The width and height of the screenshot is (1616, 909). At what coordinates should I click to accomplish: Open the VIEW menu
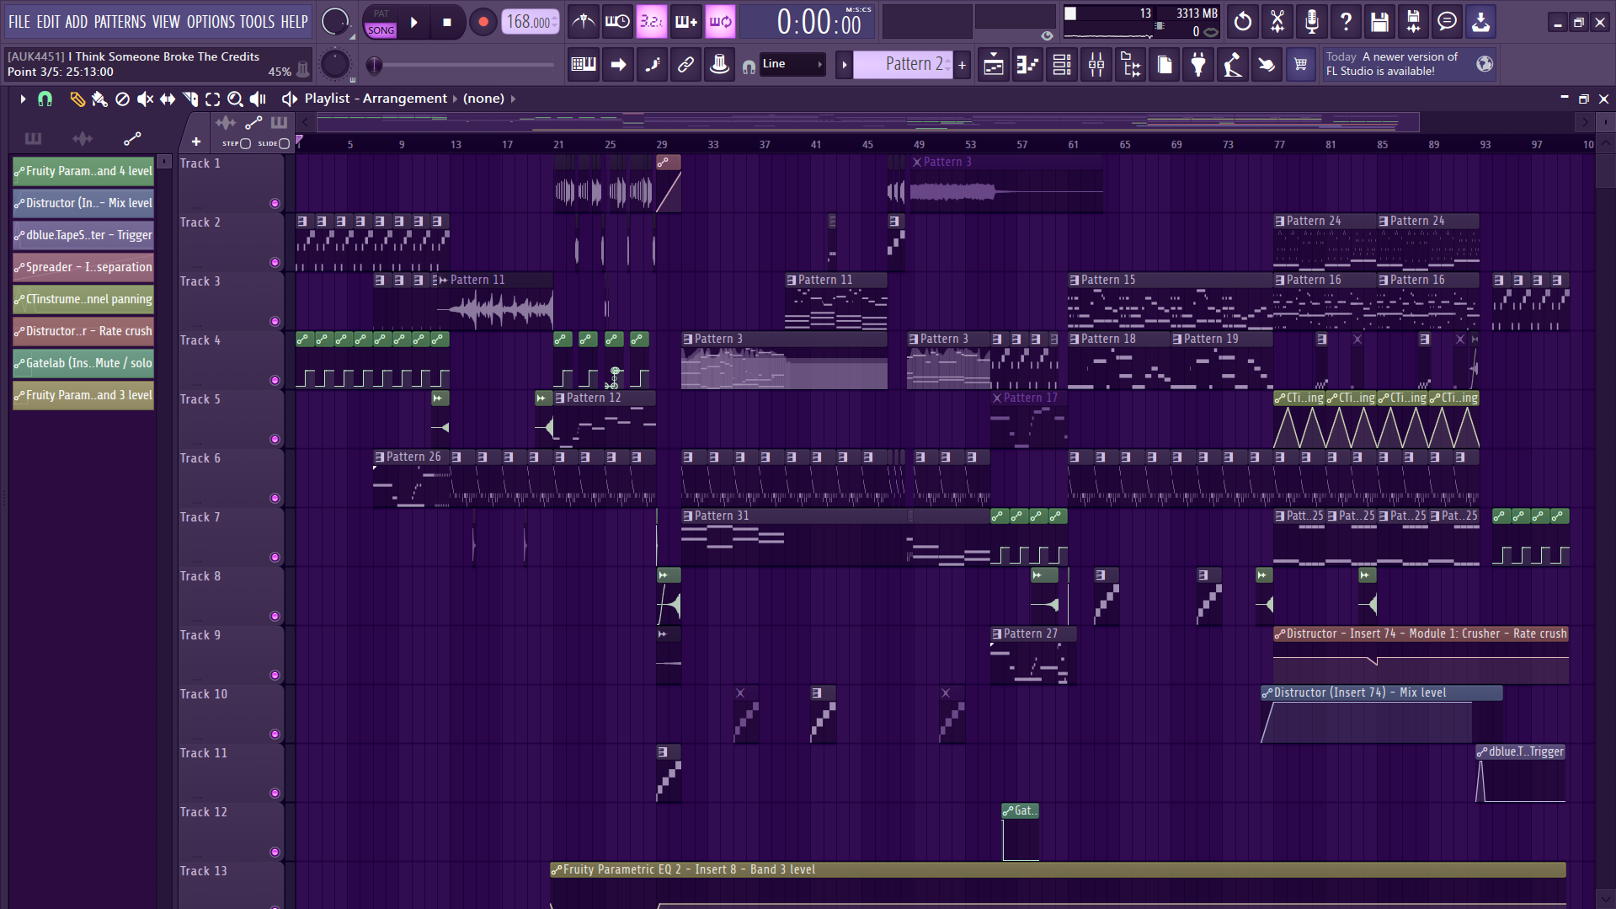point(166,22)
